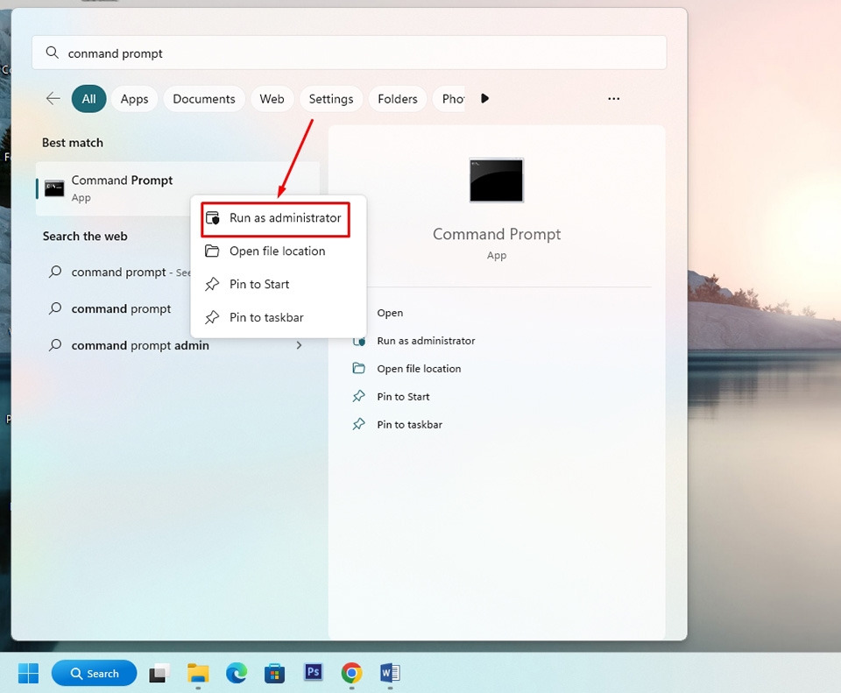The height and width of the screenshot is (693, 841).
Task: Open Photoshop from the taskbar
Action: coord(313,673)
